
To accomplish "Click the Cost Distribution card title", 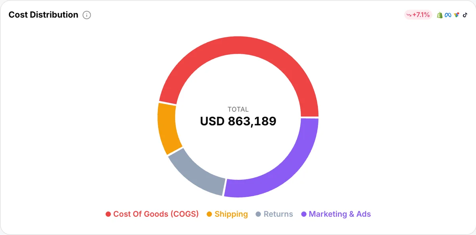I will coord(43,15).
